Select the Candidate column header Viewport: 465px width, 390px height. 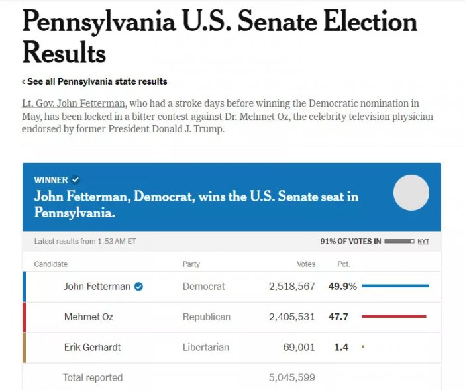pos(51,264)
